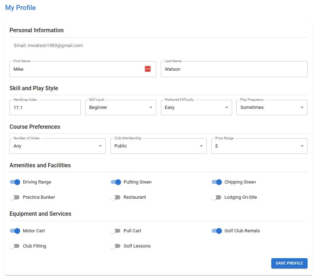Enable the Restaurant switch
315x279 pixels.
click(115, 197)
